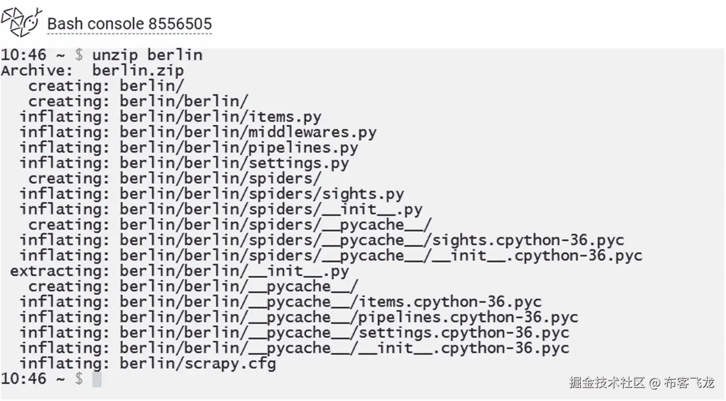Screen dimensions: 726x401
Task: Click the spiders/__init__.py output line
Action: coord(221,209)
